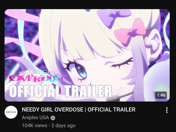Play the video via its thumbnail
The width and height of the screenshot is (176, 132).
tap(87, 55)
